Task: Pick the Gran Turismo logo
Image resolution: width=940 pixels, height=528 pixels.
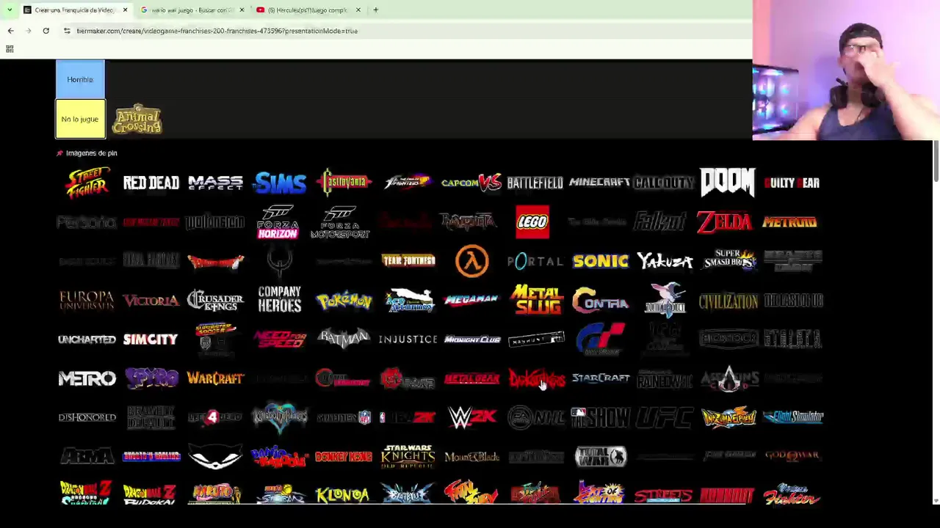Action: pyautogui.click(x=600, y=340)
